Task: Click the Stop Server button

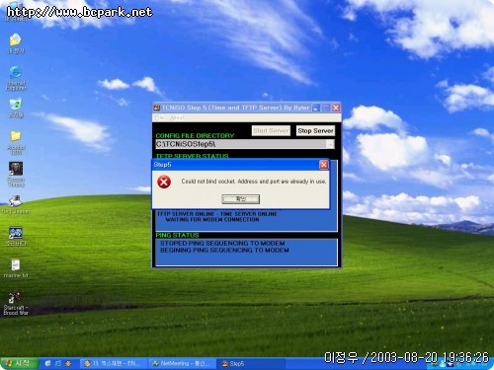Action: (315, 131)
